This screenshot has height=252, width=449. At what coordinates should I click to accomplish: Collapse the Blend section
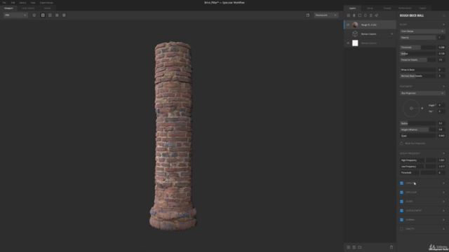pyautogui.click(x=443, y=24)
